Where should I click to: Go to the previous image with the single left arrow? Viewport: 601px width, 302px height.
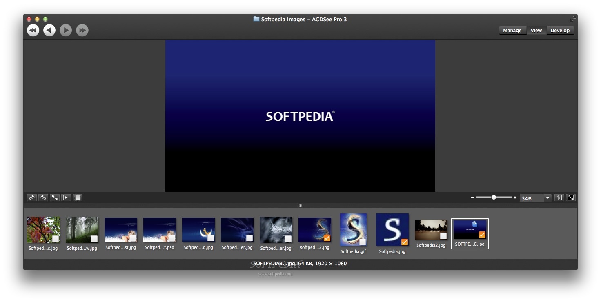point(49,30)
